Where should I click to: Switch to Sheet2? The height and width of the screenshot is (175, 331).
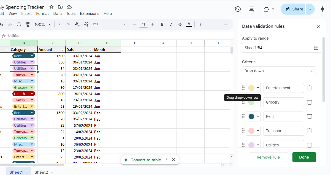pos(41,172)
